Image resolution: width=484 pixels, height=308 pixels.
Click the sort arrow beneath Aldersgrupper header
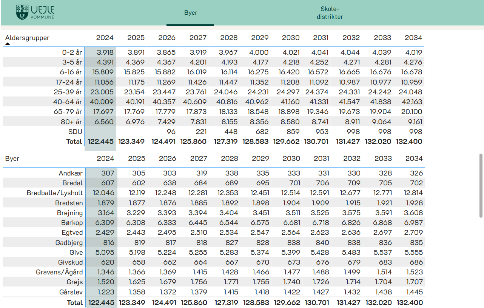tap(8, 44)
